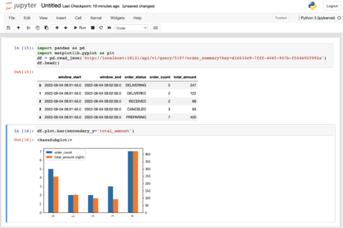The width and height of the screenshot is (343, 228).
Task: Open the command palette keyboard icon
Action: click(155, 28)
